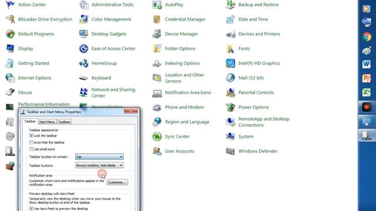This screenshot has height=211, width=376.
Task: Close Taskbar and Start Menu Properties dialog
Action: click(131, 111)
